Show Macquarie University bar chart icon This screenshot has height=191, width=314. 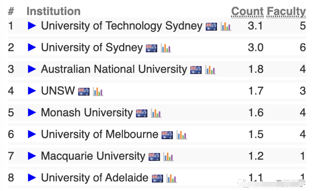(168, 157)
